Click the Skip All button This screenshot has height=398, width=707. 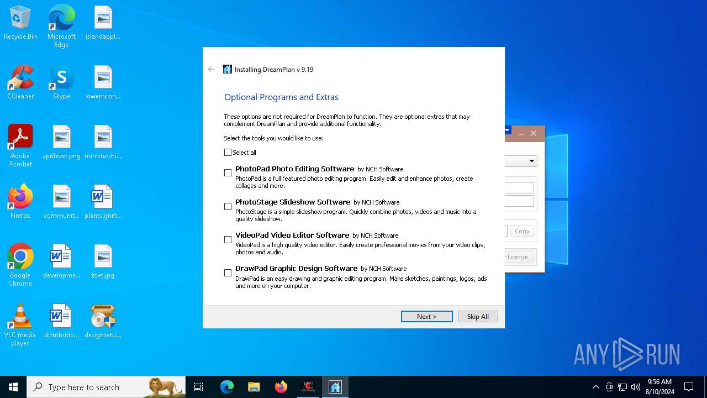pos(478,317)
